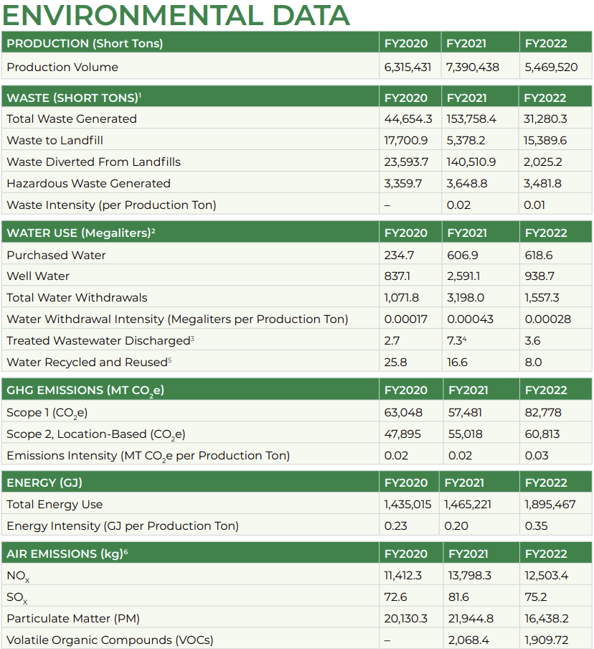Select the Scope 1 FY2022 value 82,778
Screen dimensions: 594x649
(543, 413)
